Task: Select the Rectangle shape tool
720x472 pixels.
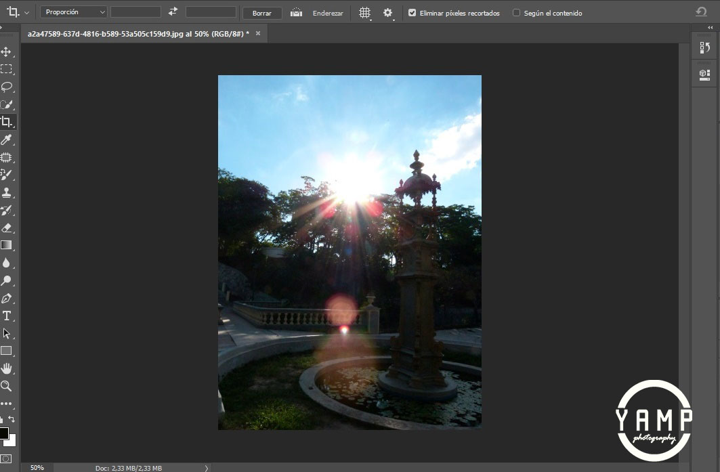Action: click(6, 351)
